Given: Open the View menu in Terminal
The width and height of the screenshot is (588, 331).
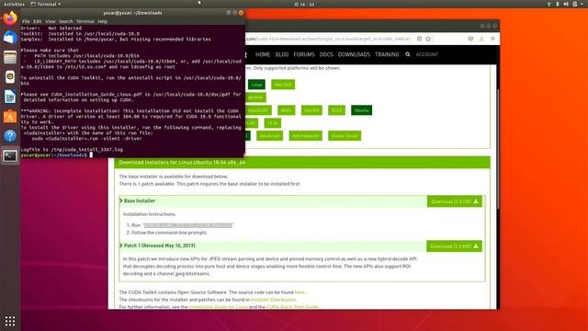Looking at the screenshot, I should [x=51, y=22].
